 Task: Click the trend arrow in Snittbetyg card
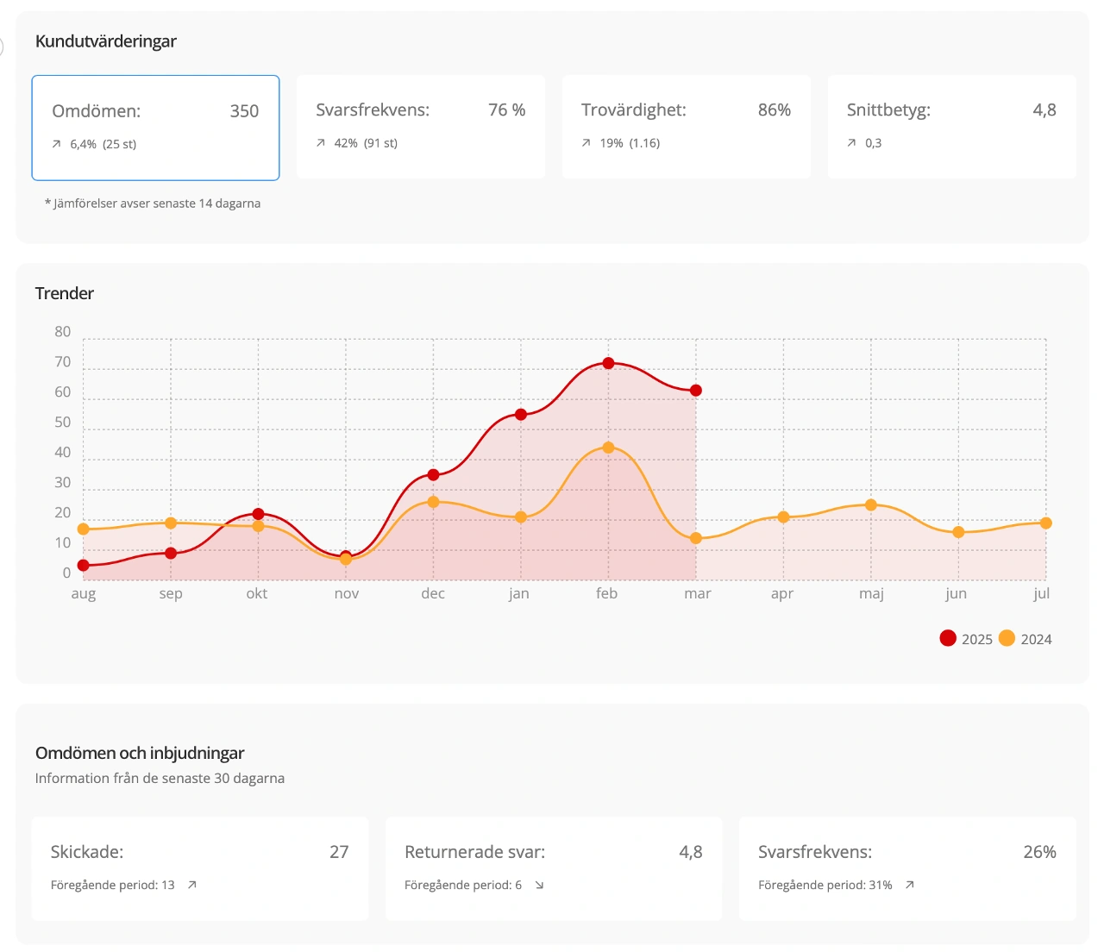(x=852, y=143)
